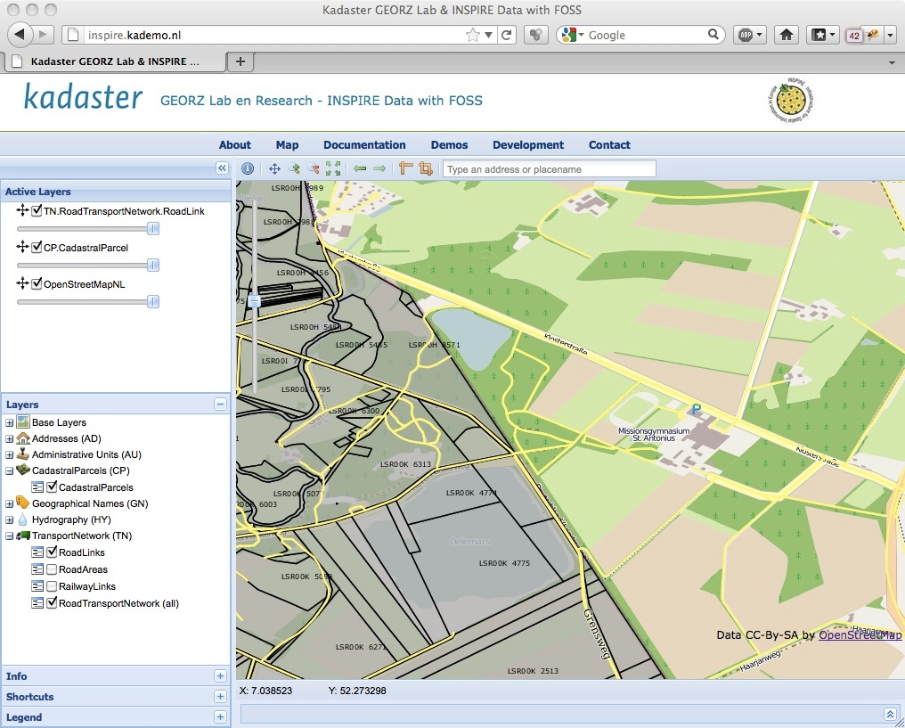Enable the RoadAreas layer checkbox
This screenshot has height=728, width=905.
pyautogui.click(x=52, y=569)
